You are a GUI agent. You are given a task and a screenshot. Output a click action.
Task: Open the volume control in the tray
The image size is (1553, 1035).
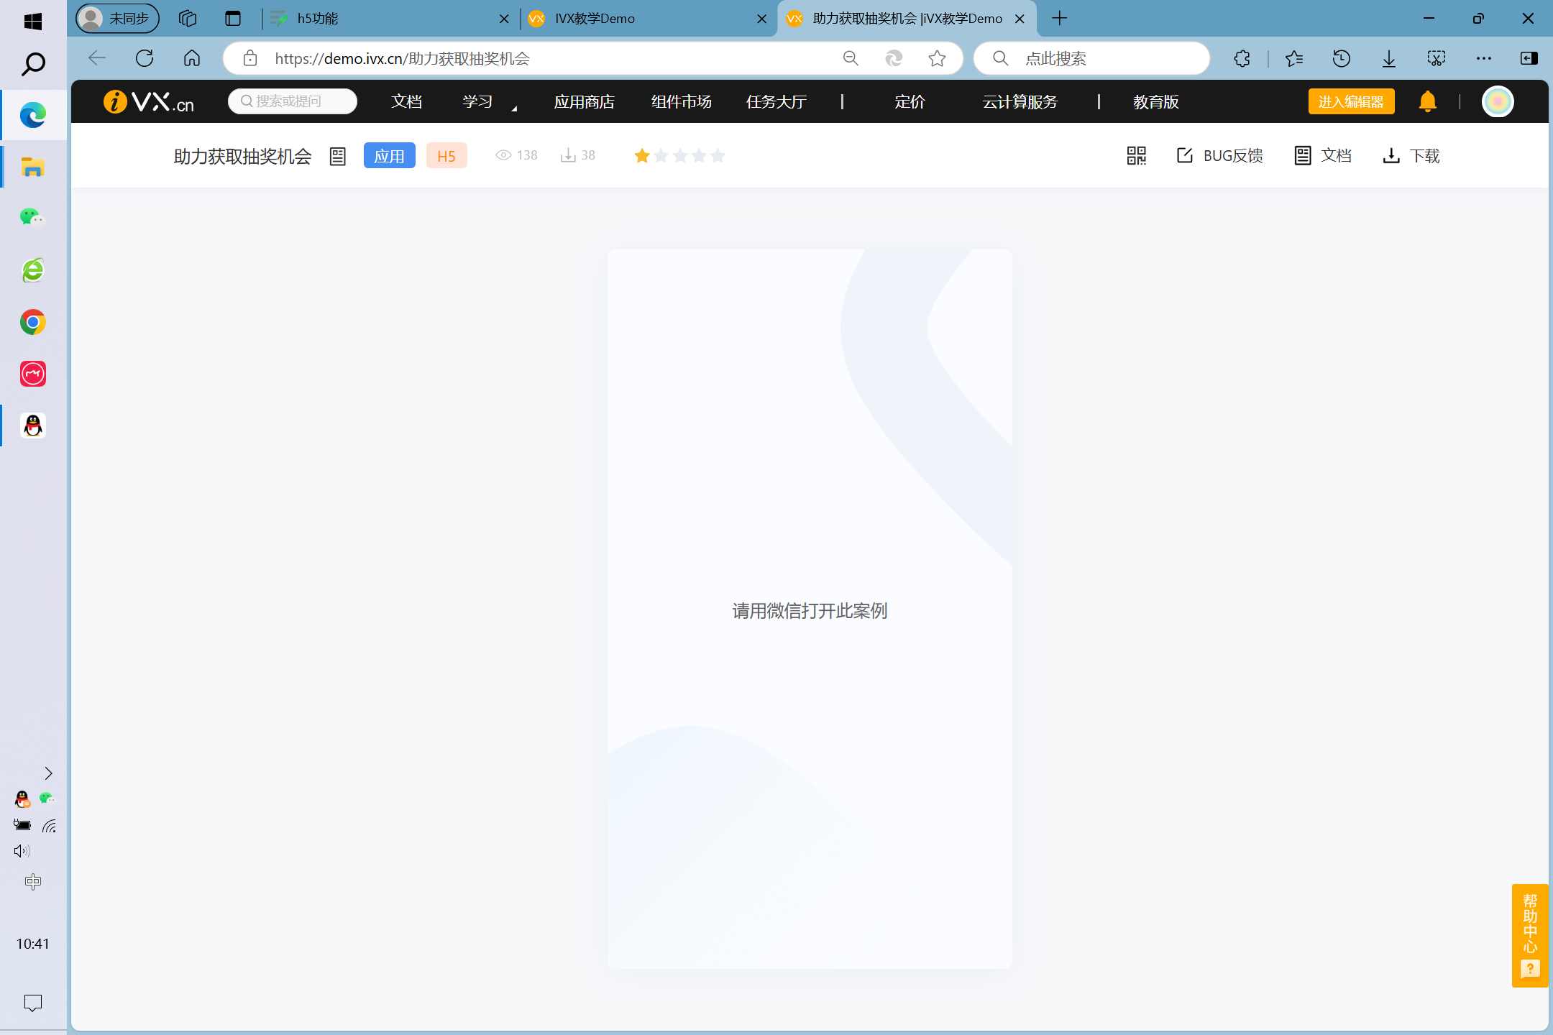22,851
